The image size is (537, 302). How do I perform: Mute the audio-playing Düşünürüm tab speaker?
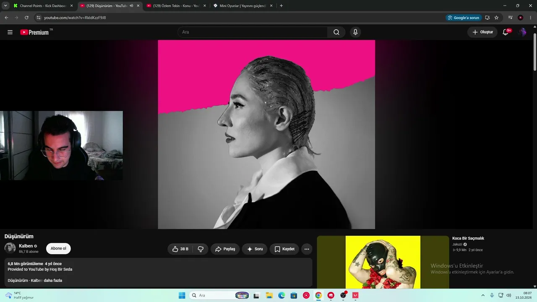click(131, 6)
